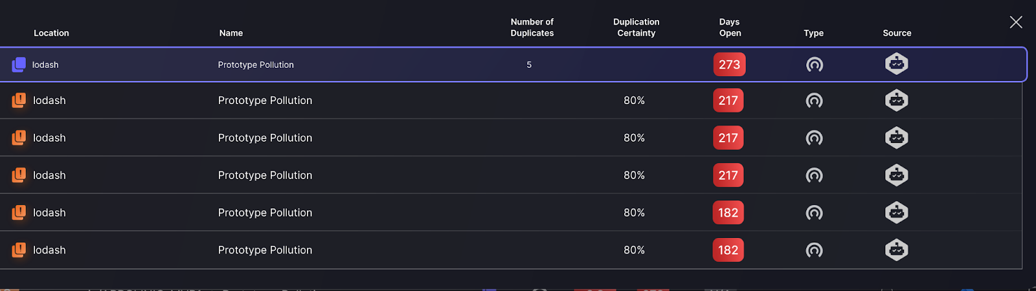This screenshot has height=291, width=1036.
Task: Click the Source bot icon in the 273-day row
Action: [897, 64]
